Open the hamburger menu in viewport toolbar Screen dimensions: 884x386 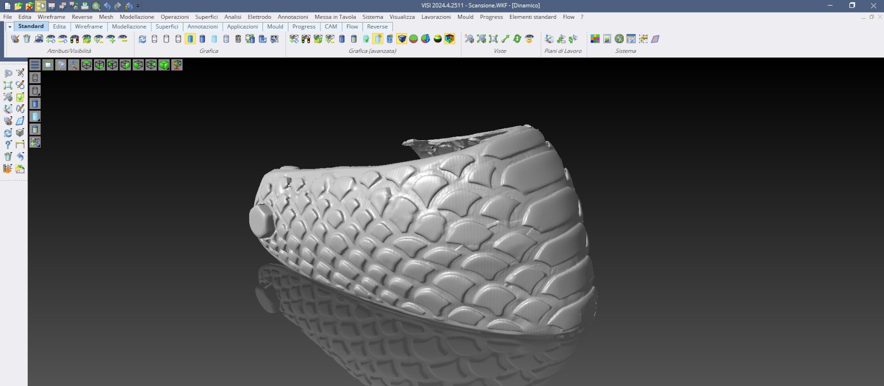35,65
